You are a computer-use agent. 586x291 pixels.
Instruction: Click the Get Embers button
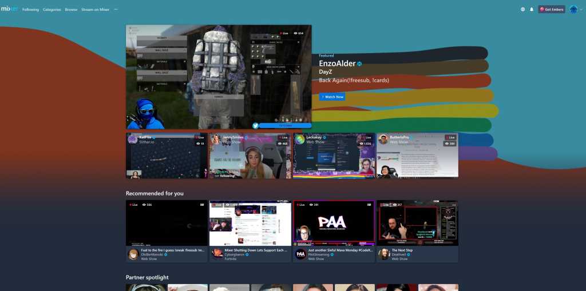(552, 9)
